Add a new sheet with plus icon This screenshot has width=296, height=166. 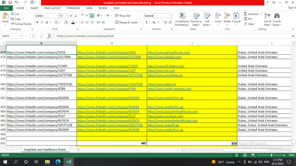[78, 149]
